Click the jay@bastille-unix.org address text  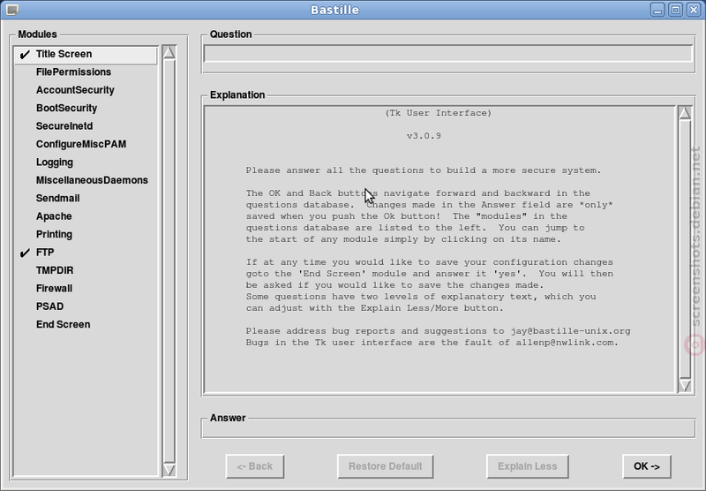coord(570,331)
